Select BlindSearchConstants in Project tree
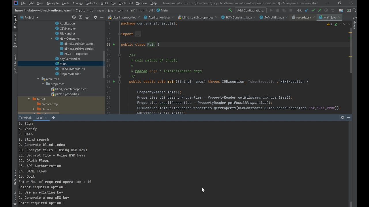Screen dimensions: 369x207 pyautogui.click(x=79, y=44)
